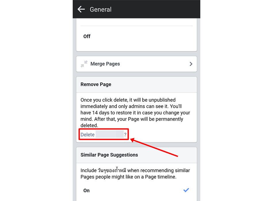Image resolution: width=273 pixels, height=201 pixels.
Task: Click the word timeline in suggestions text
Action: [167, 177]
